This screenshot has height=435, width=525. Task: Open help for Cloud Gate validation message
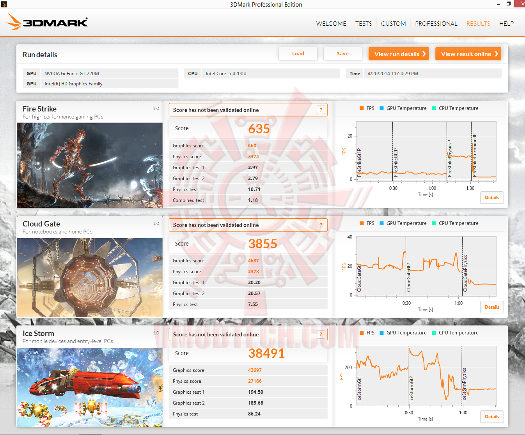tap(321, 225)
